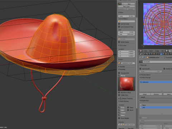Open the UVs menu in UV editor
The image size is (172, 129).
point(162,51)
